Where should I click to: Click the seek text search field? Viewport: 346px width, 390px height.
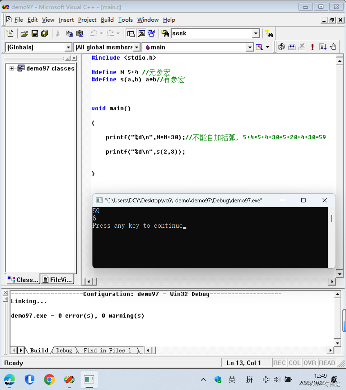[x=212, y=33]
